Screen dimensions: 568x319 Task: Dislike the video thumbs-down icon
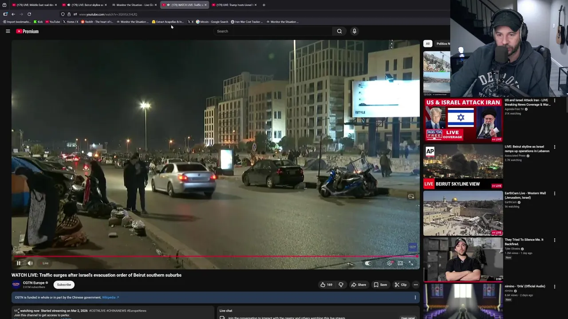[341, 285]
